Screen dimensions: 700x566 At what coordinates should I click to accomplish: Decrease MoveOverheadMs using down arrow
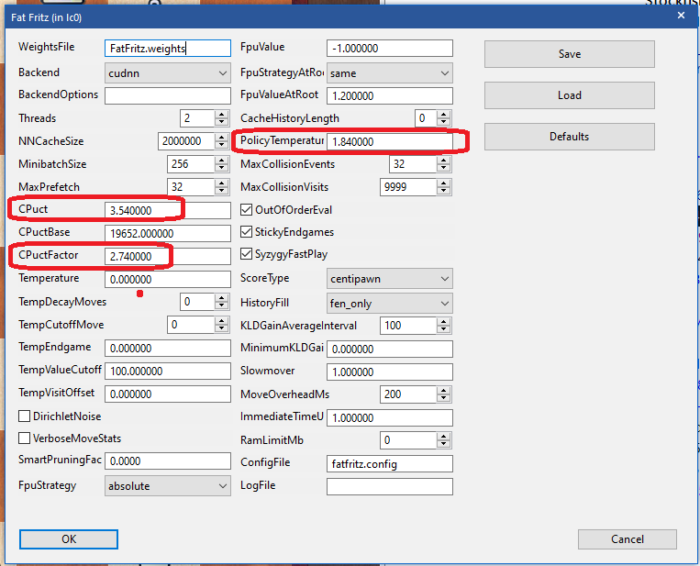(x=444, y=398)
